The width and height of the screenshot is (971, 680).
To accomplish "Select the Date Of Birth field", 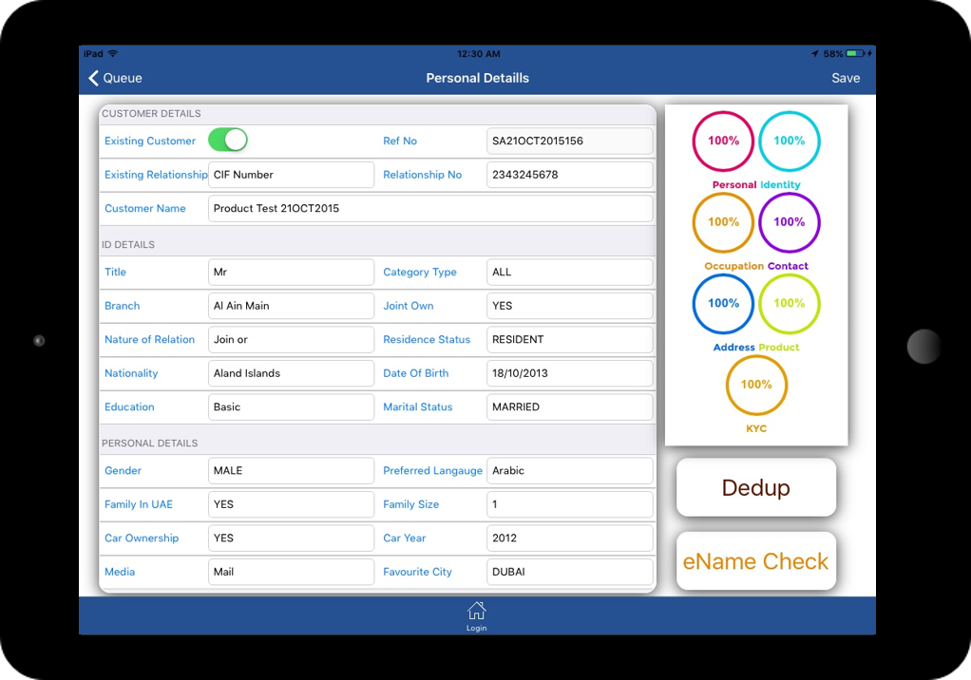I will tap(569, 373).
